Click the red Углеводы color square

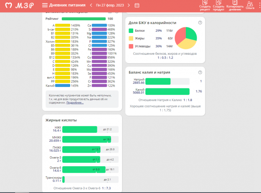[x=131, y=46]
